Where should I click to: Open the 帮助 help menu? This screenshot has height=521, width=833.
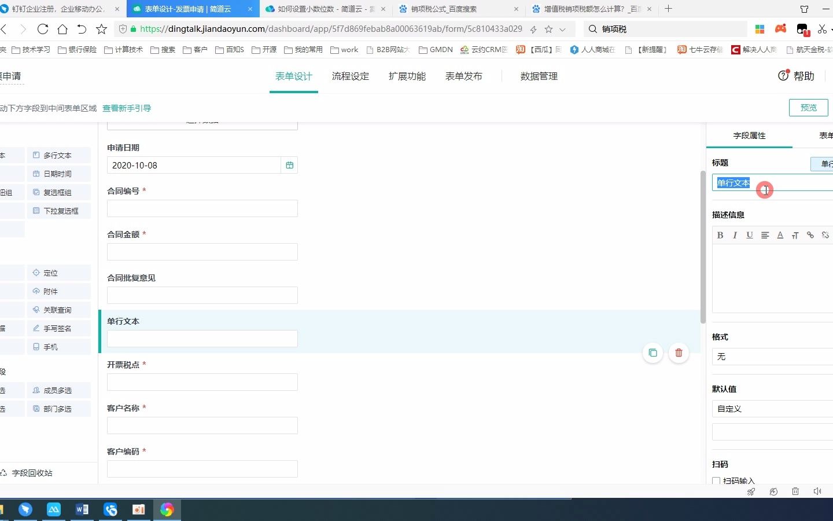pos(797,76)
